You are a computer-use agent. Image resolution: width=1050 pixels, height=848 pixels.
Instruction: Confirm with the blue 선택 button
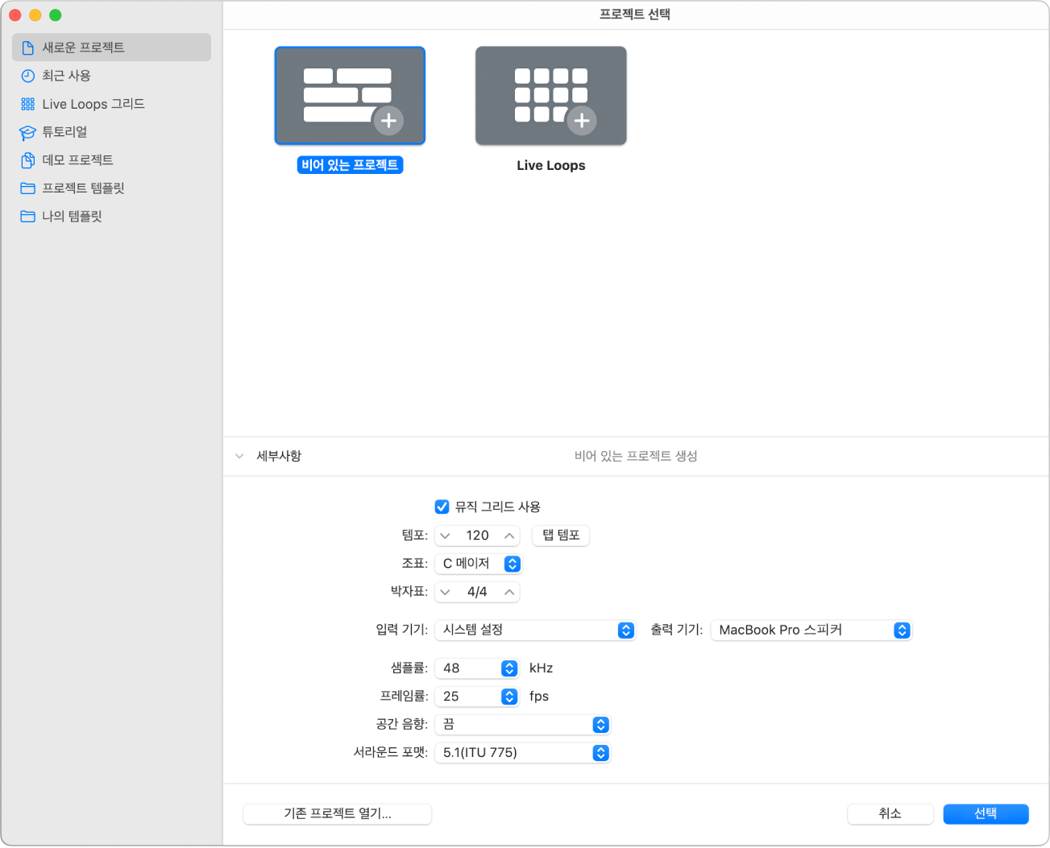pos(986,813)
